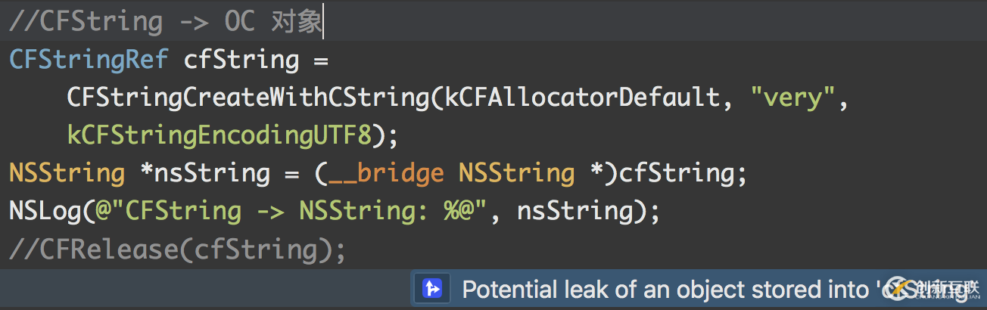Image resolution: width=987 pixels, height=310 pixels.
Task: Click the CFString word in the top comment
Action: 101,22
